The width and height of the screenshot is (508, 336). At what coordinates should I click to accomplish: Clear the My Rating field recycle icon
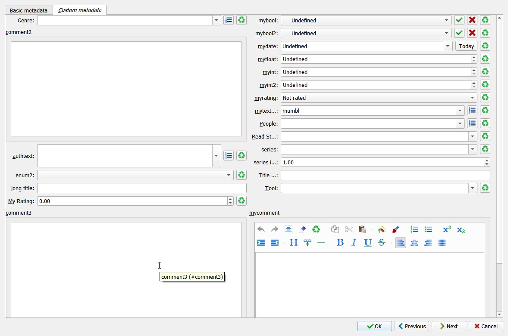pyautogui.click(x=241, y=201)
